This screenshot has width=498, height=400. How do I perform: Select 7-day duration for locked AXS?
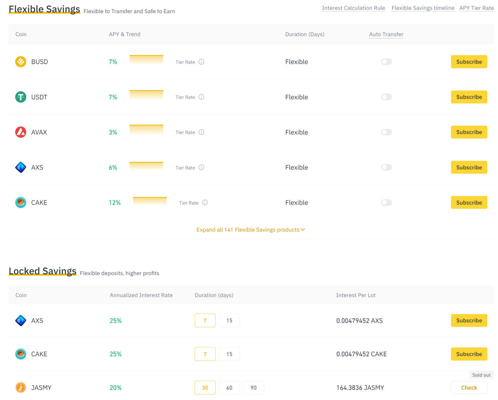[205, 321]
